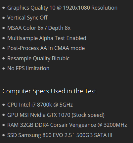The height and width of the screenshot is (143, 133).
Task: Click the word Bicubic
Action: tap(61, 58)
